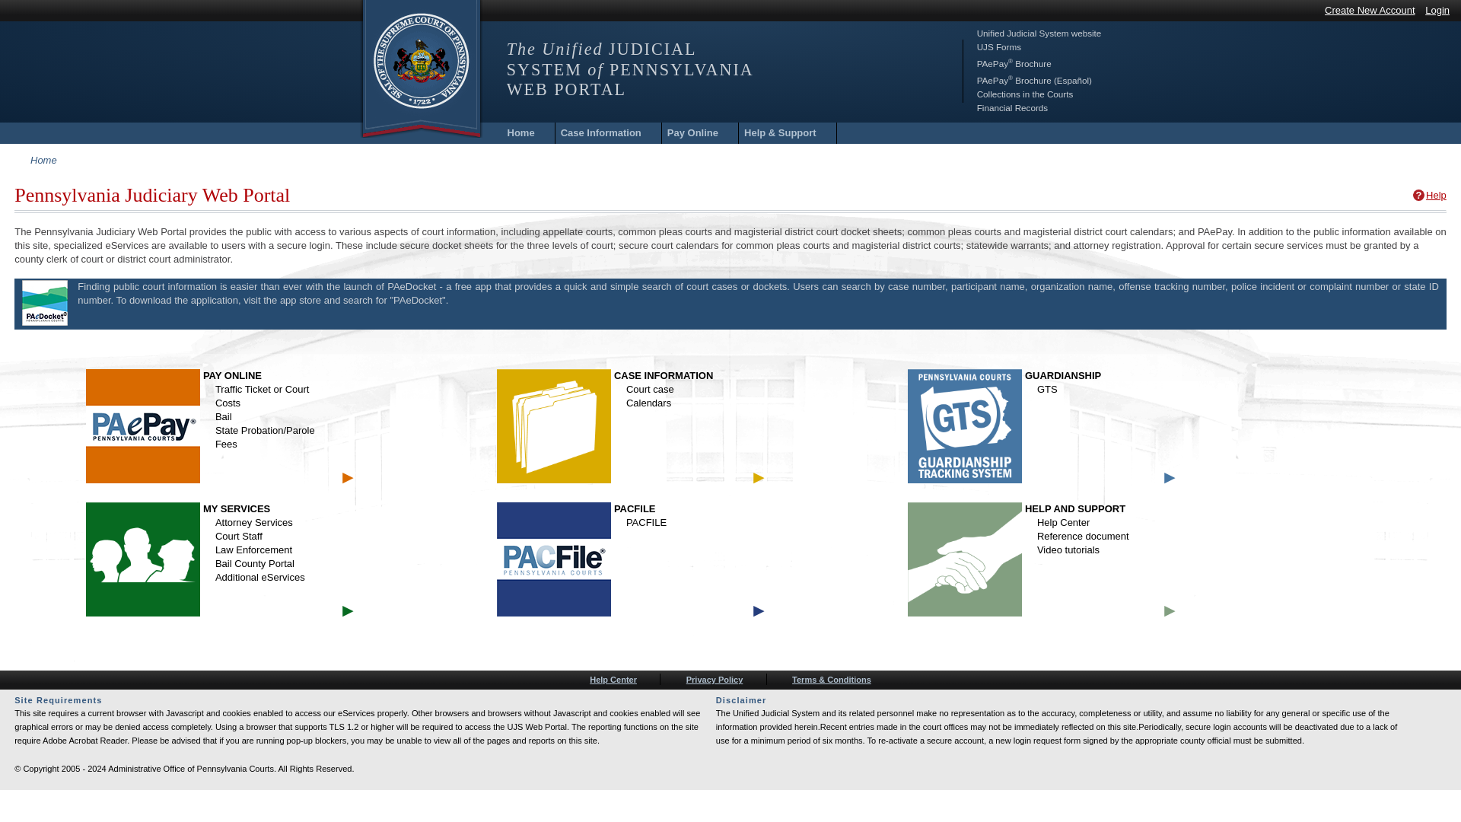Select the Bail payment link
Image resolution: width=1461 pixels, height=822 pixels.
click(x=224, y=417)
